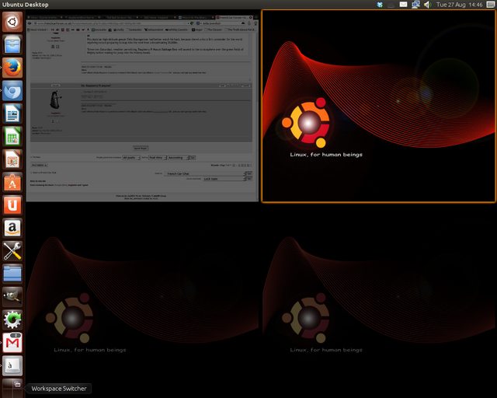Screen dimensions: 497x398
Task: Open Gmail from the launcher
Action: coord(12,343)
